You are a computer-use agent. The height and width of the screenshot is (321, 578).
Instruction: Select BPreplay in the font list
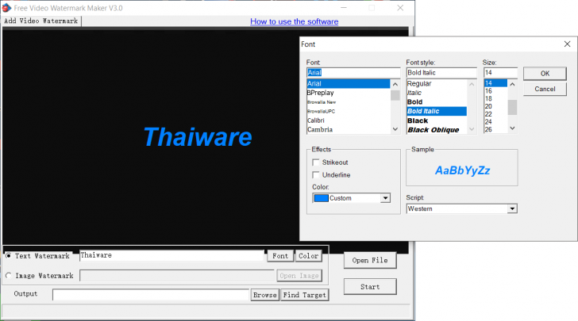(x=349, y=93)
